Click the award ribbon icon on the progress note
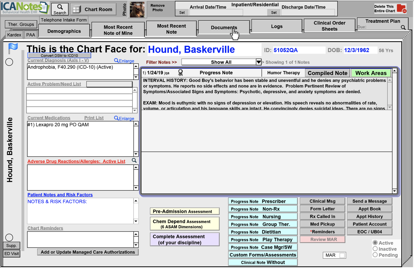The width and height of the screenshot is (414, 268). tap(180, 73)
